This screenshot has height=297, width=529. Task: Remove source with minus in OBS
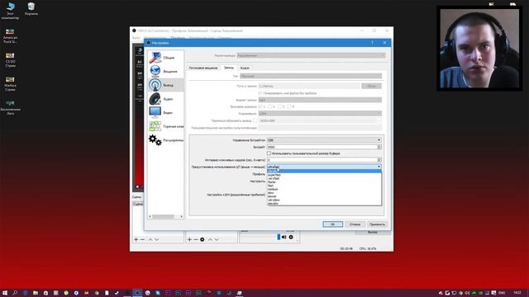click(196, 239)
